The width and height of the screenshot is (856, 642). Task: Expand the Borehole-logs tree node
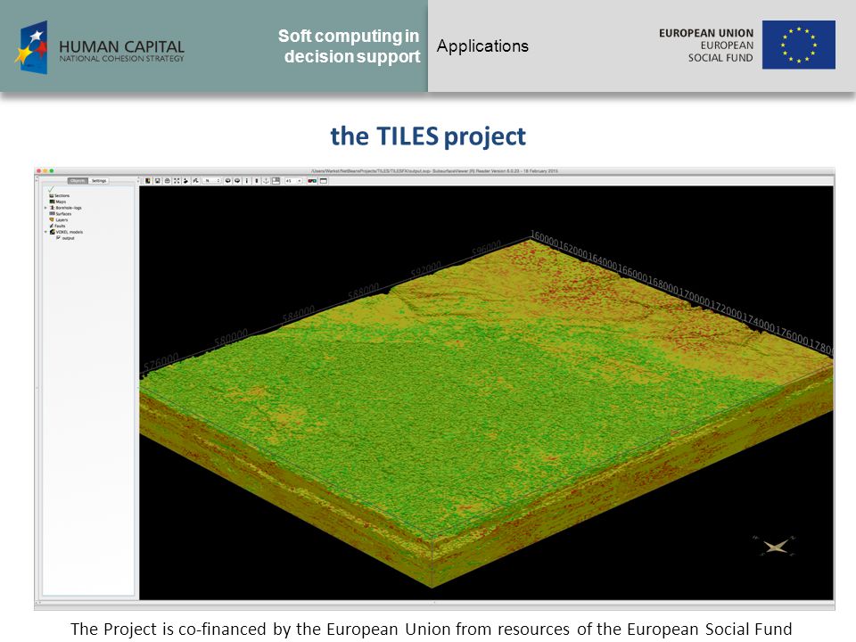pyautogui.click(x=45, y=208)
